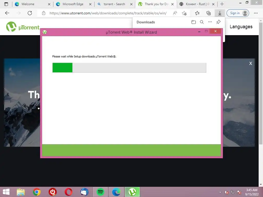Image resolution: width=263 pixels, height=197 pixels.
Task: Click the setup download progress bar
Action: 129,68
